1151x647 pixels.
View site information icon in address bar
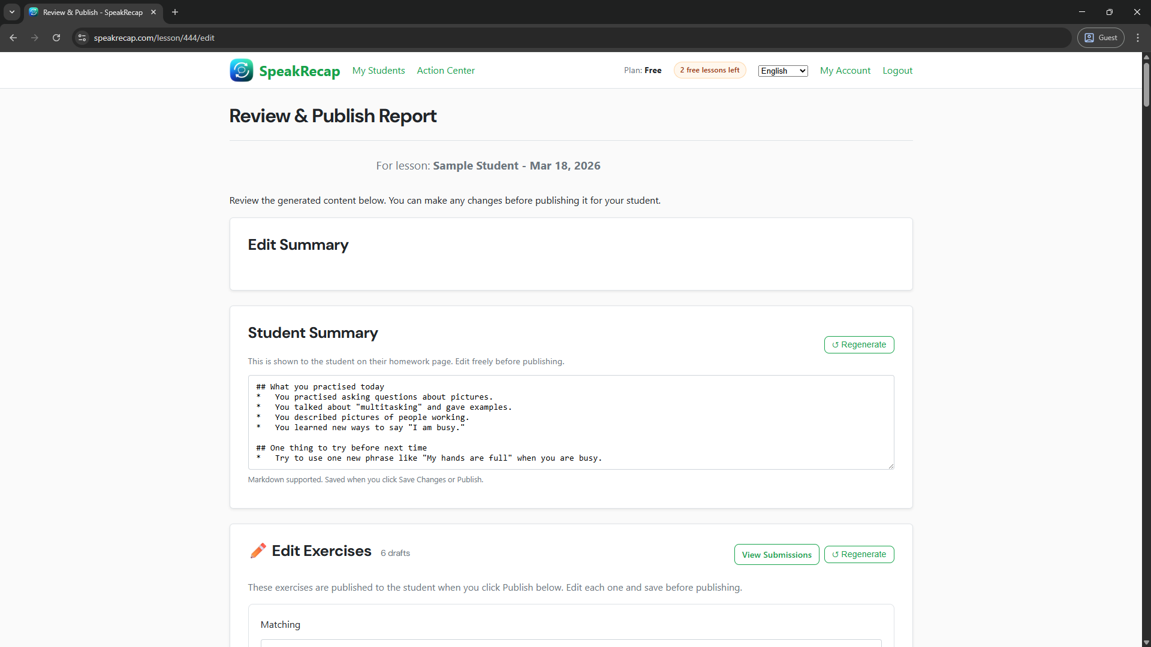click(82, 38)
